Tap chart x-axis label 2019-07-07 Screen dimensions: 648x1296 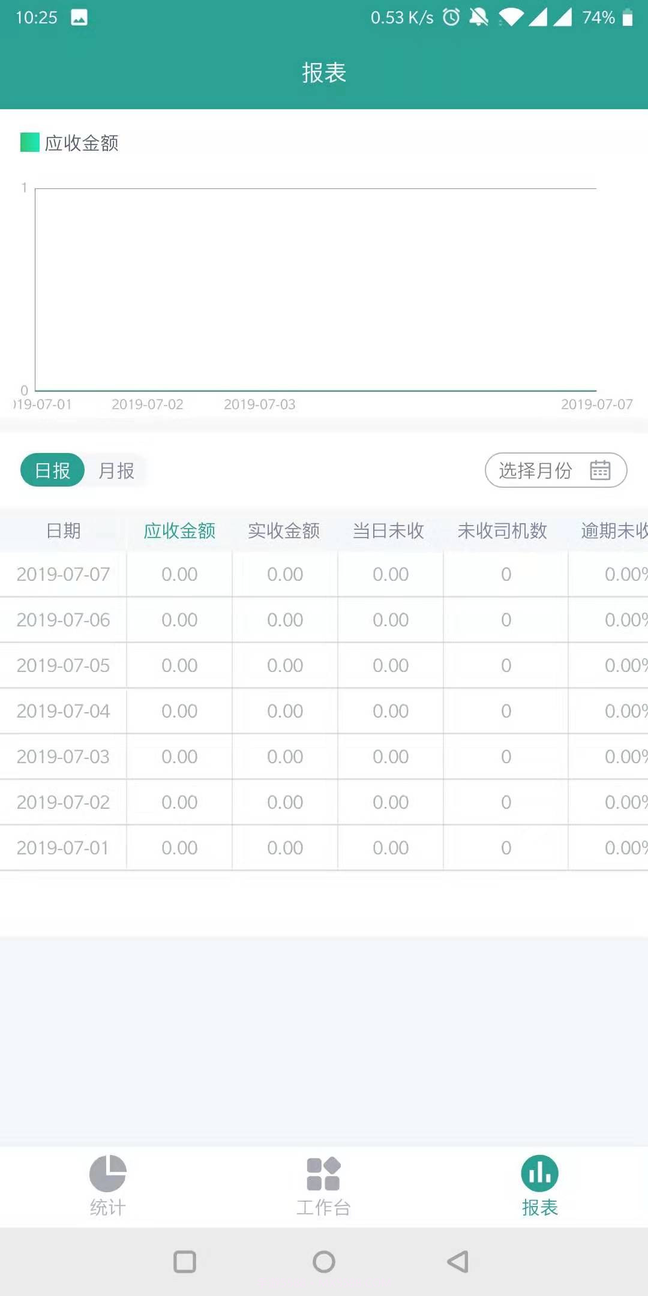597,404
